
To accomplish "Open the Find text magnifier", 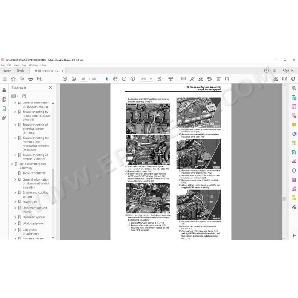I will coord(39,79).
